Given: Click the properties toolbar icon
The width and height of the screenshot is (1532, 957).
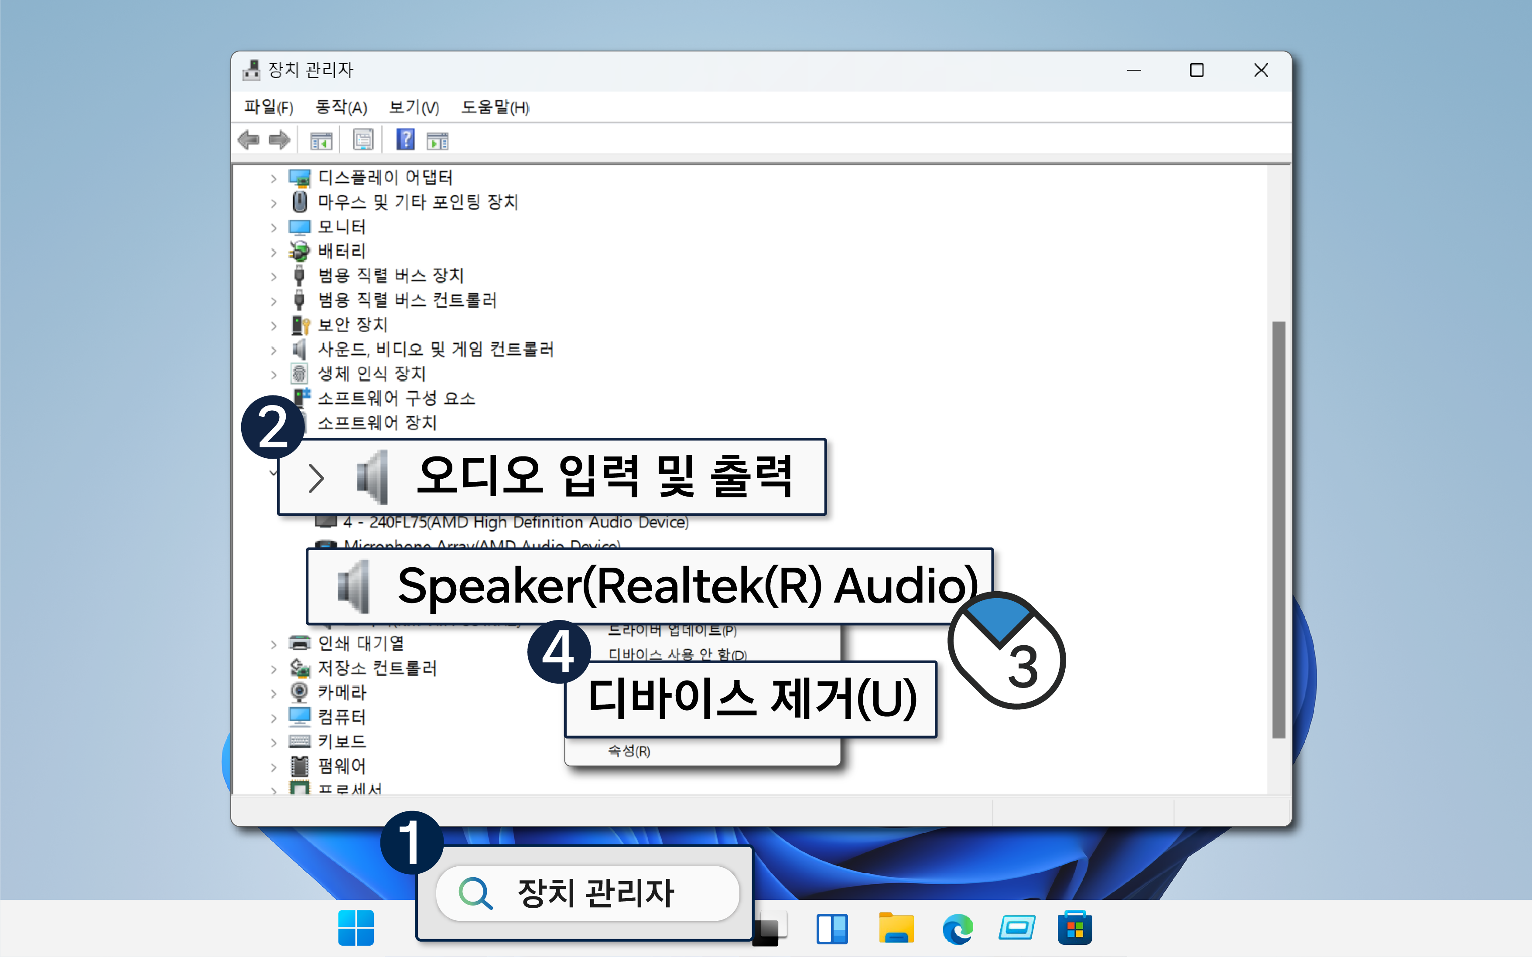Looking at the screenshot, I should point(363,140).
